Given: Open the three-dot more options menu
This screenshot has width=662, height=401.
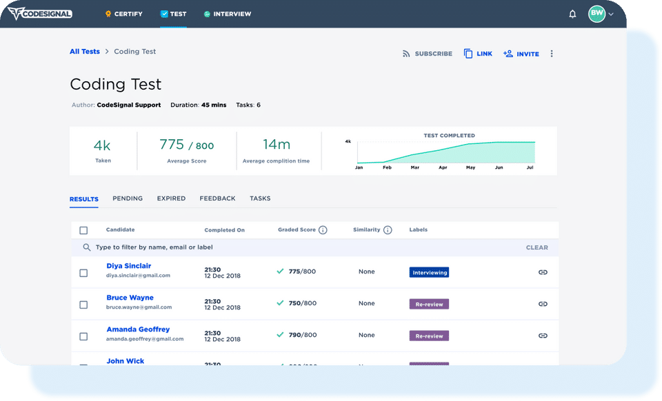Looking at the screenshot, I should pos(552,54).
